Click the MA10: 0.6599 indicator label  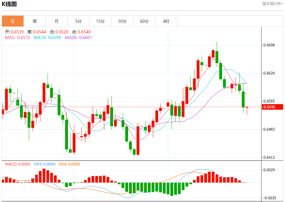[47, 37]
